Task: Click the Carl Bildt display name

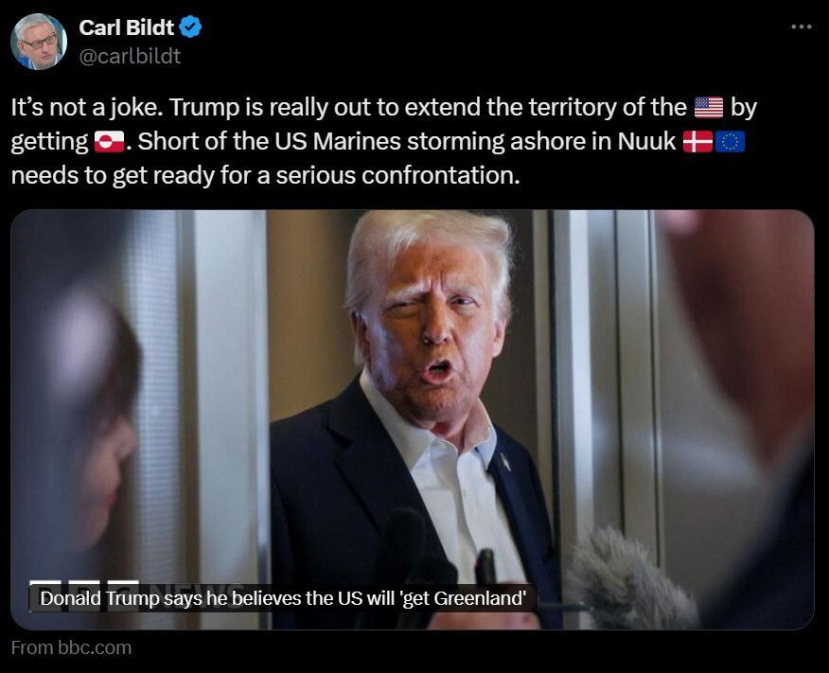Action: [127, 27]
